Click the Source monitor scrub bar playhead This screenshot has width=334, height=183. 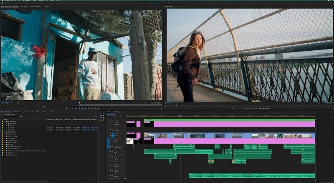(x=80, y=105)
